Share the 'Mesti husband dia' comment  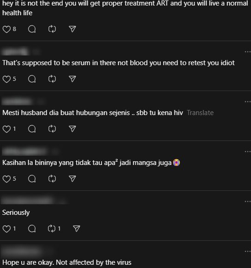72,129
